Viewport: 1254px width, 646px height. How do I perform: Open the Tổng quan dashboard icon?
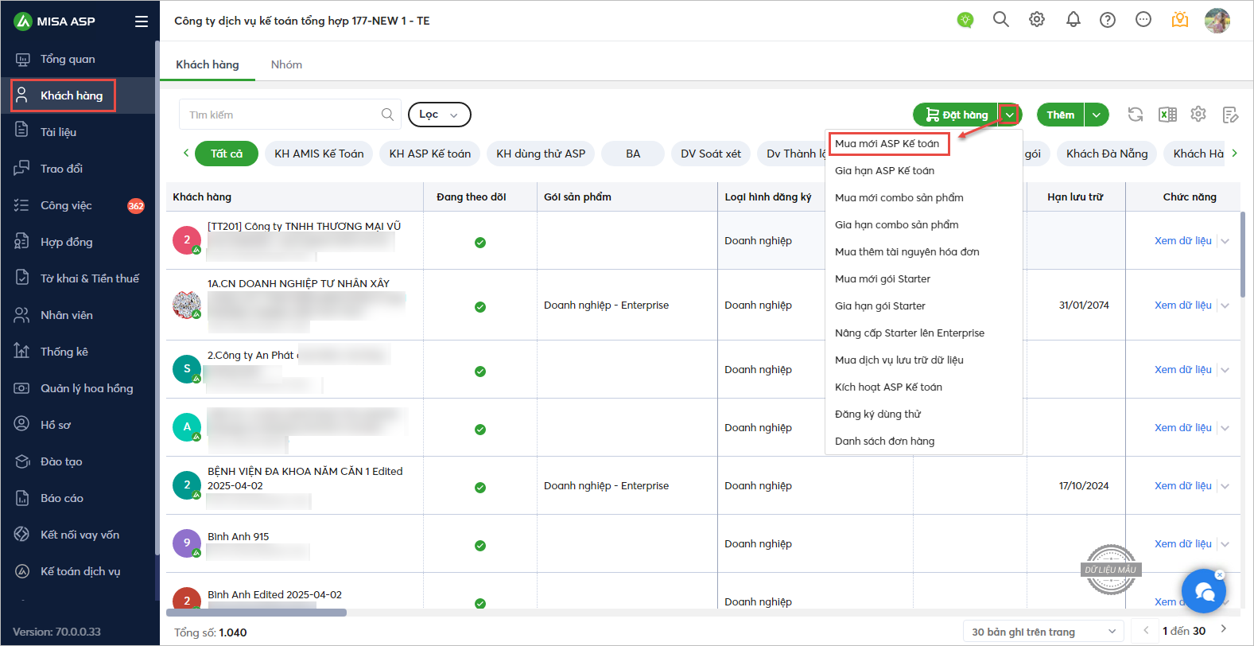pos(22,60)
